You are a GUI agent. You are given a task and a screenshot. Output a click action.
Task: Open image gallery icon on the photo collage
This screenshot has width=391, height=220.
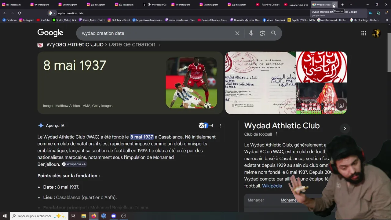[341, 105]
